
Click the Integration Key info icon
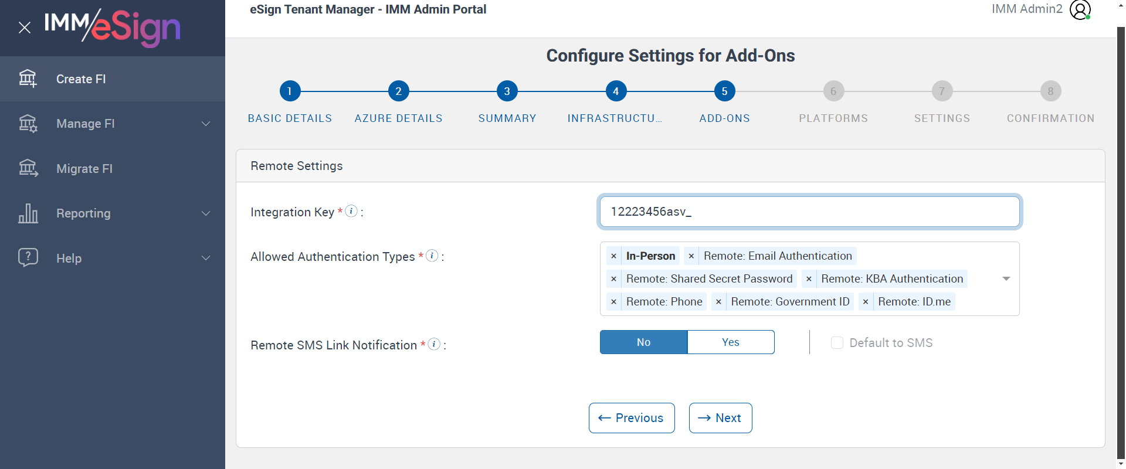(x=351, y=211)
